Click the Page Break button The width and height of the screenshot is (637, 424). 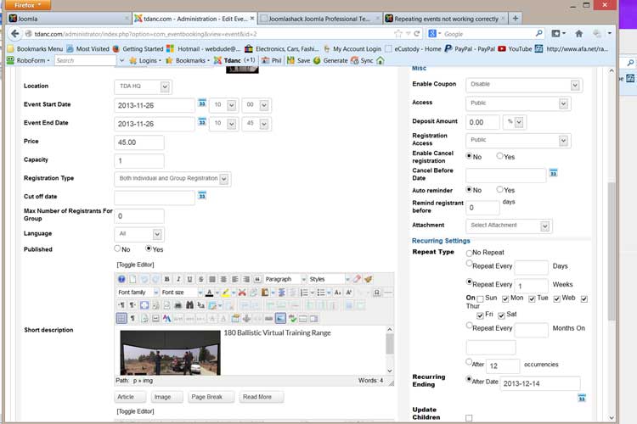click(206, 397)
